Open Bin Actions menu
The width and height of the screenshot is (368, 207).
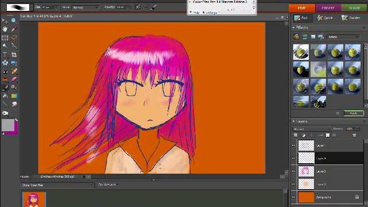(x=108, y=185)
